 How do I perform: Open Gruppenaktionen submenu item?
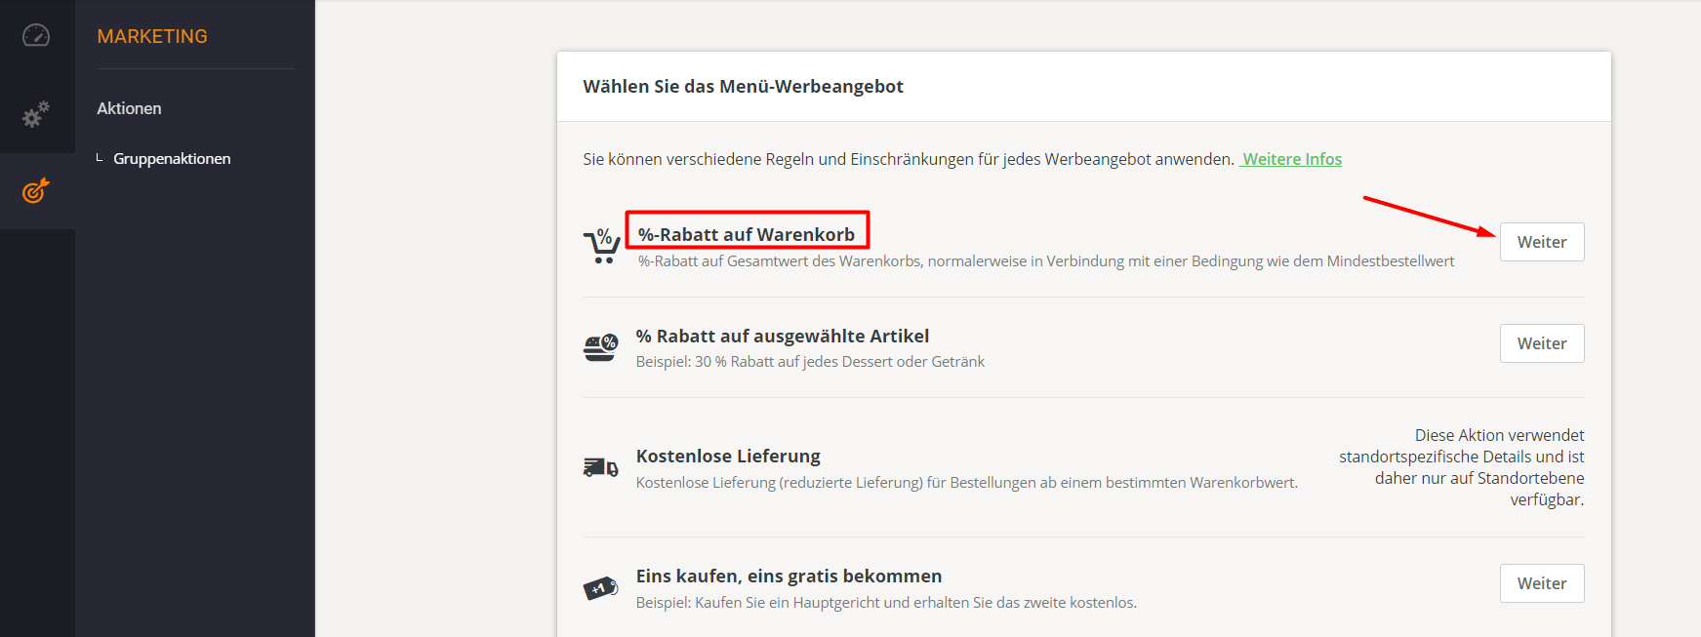coord(172,158)
